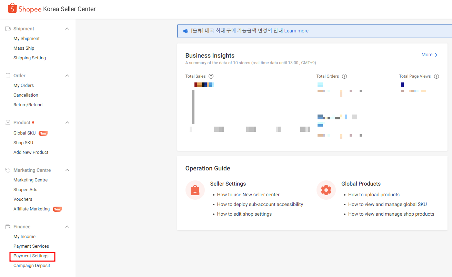The width and height of the screenshot is (452, 277).
Task: Click the Shopee logo
Action: tap(24, 9)
